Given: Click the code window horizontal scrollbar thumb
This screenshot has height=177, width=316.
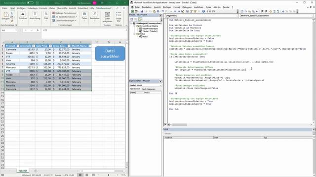Looking at the screenshot, I should point(179,125).
